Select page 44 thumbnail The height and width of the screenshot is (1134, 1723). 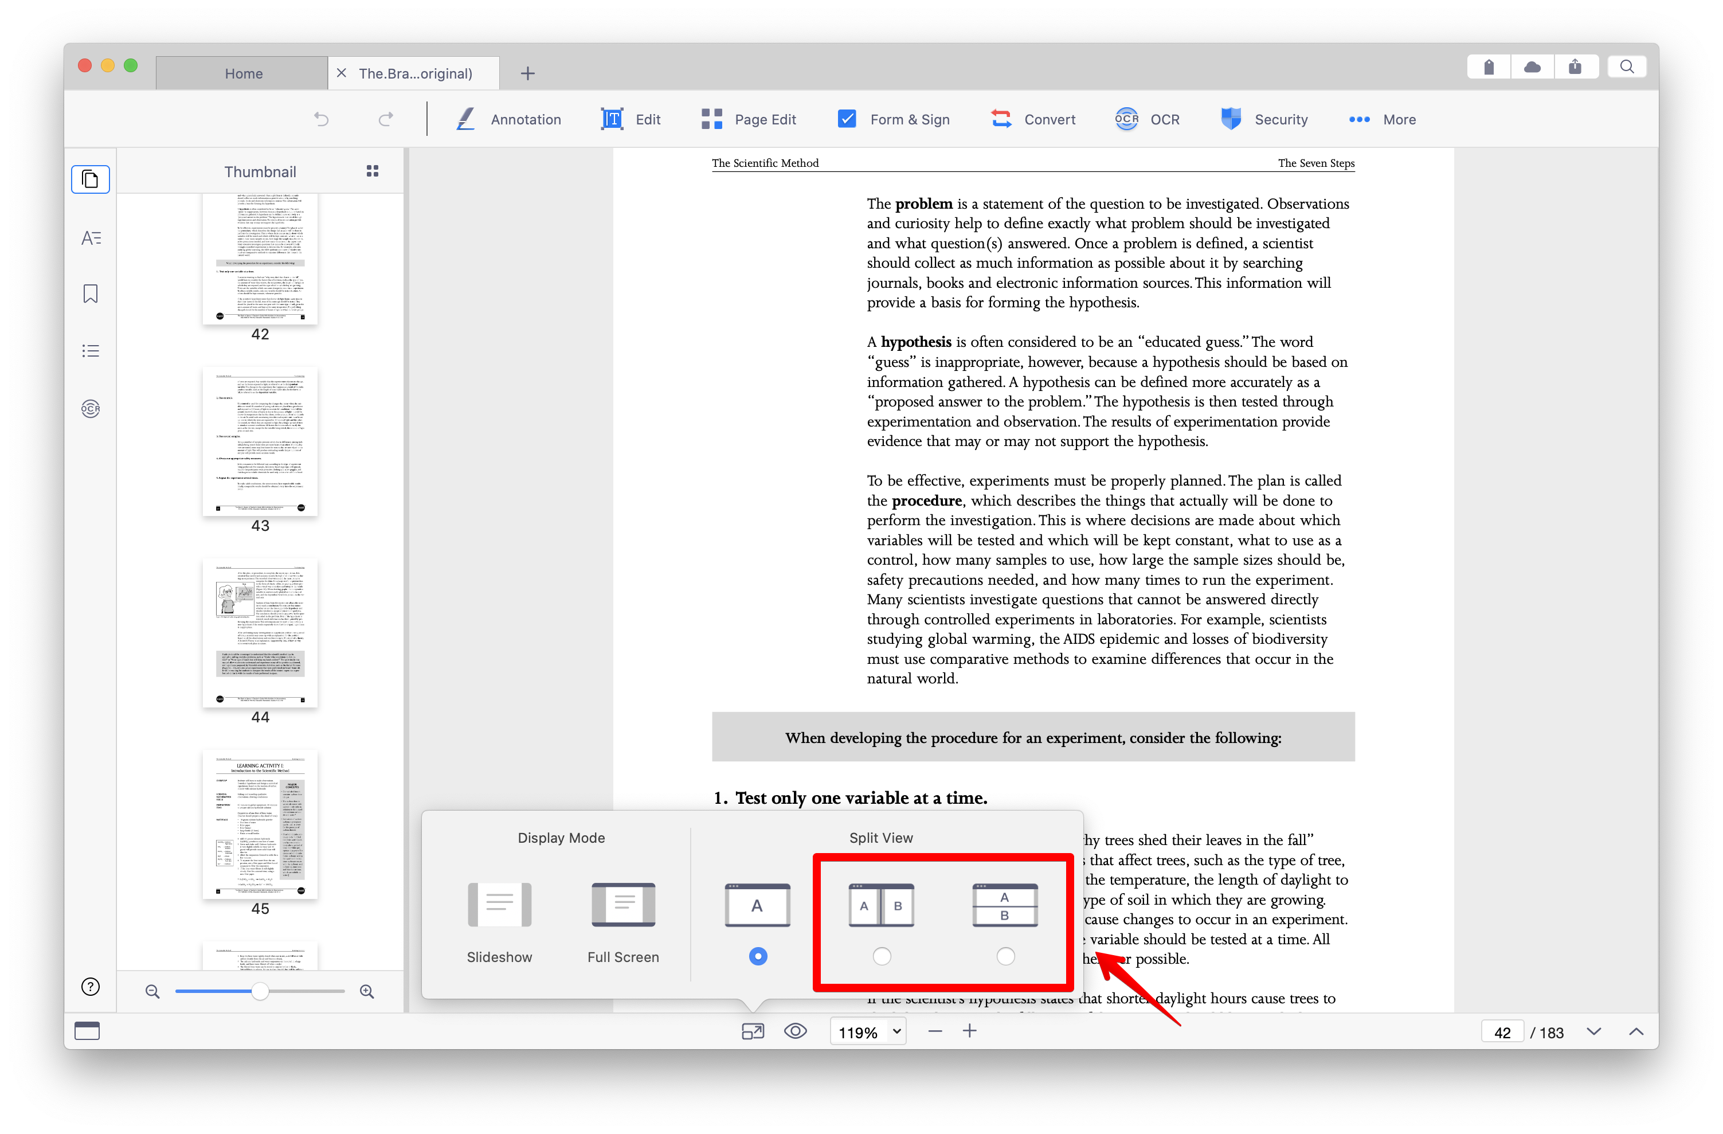[260, 633]
